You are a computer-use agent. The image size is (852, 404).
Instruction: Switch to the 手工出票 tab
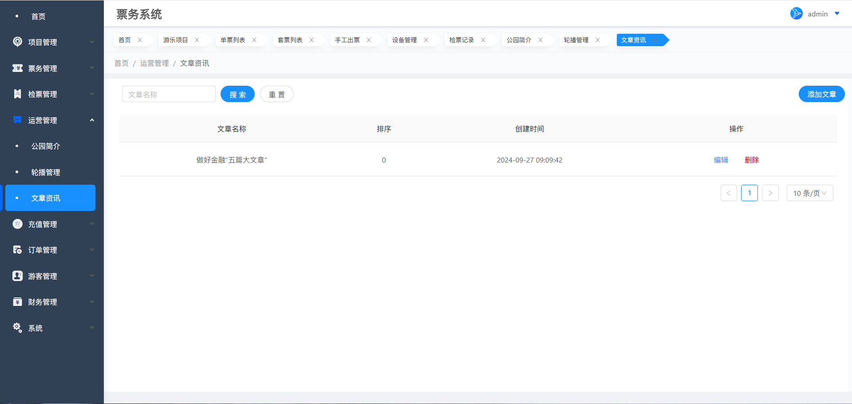[347, 40]
